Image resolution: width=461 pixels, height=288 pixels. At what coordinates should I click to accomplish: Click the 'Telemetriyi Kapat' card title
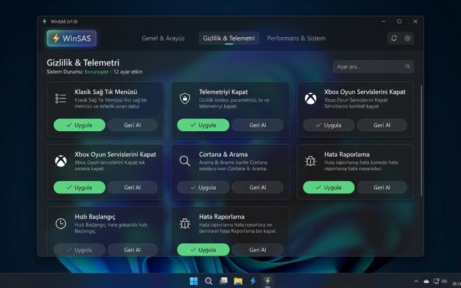(x=223, y=92)
